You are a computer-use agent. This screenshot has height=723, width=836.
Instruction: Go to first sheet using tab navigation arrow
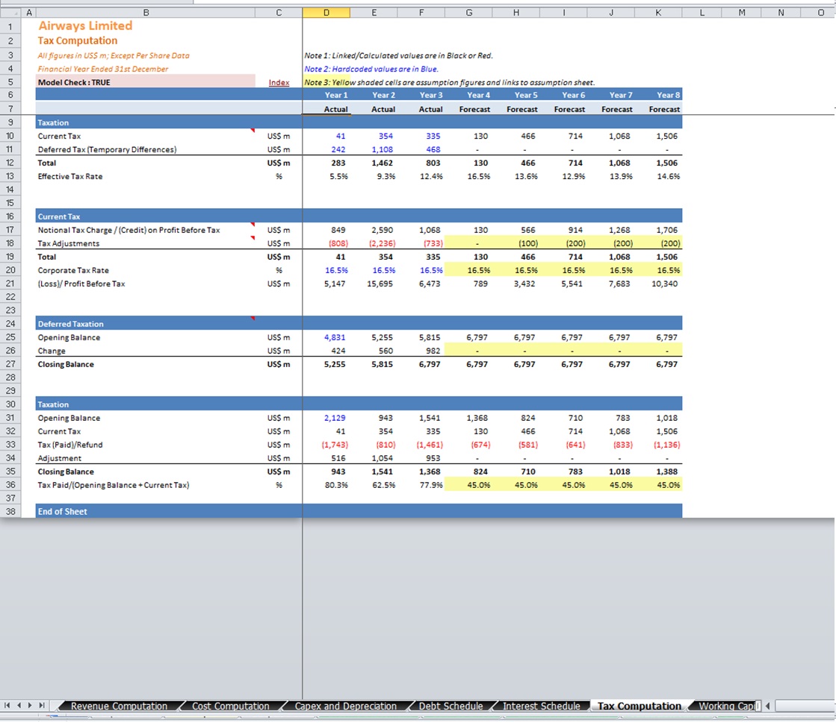click(7, 705)
